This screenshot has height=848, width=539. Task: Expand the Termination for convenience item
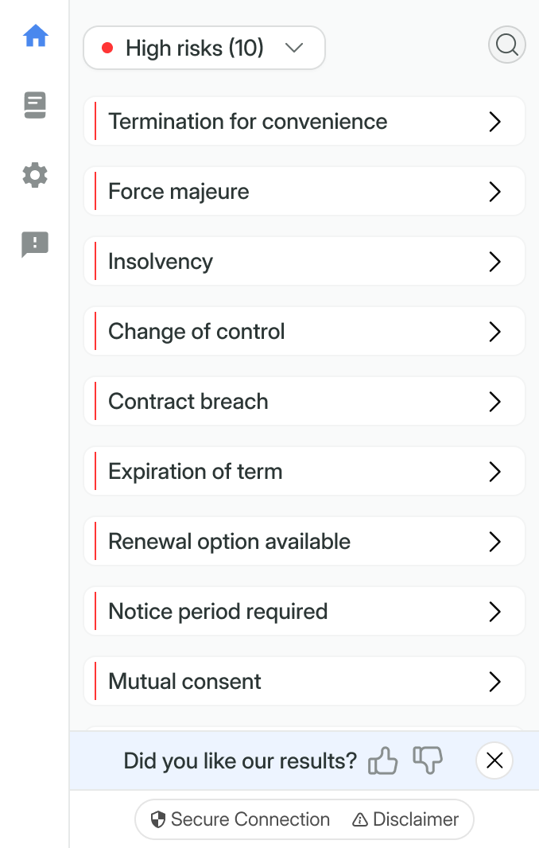coord(304,122)
